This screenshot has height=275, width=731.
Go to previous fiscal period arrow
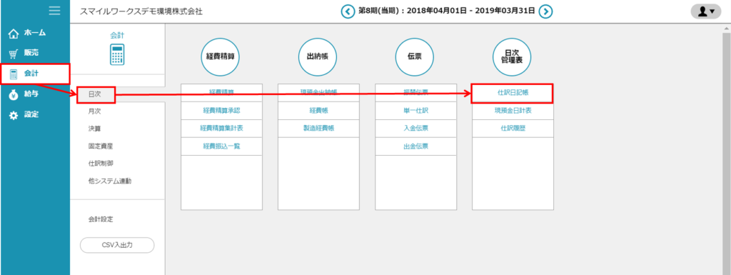coord(348,11)
